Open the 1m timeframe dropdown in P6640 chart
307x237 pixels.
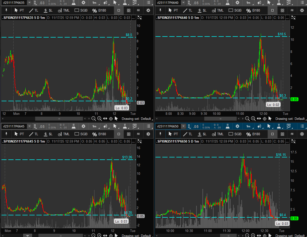[248, 3]
